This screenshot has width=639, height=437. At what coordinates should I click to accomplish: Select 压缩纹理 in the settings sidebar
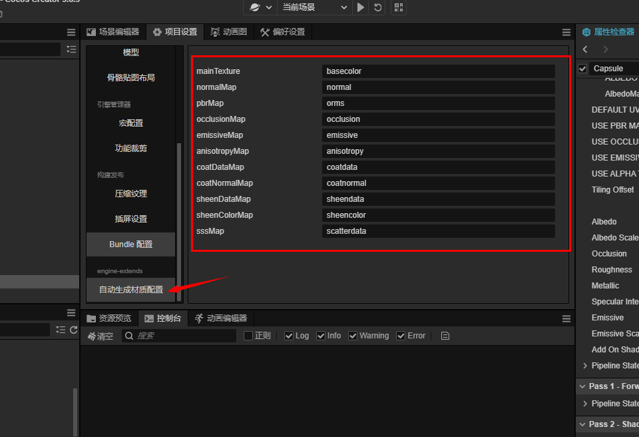(131, 193)
